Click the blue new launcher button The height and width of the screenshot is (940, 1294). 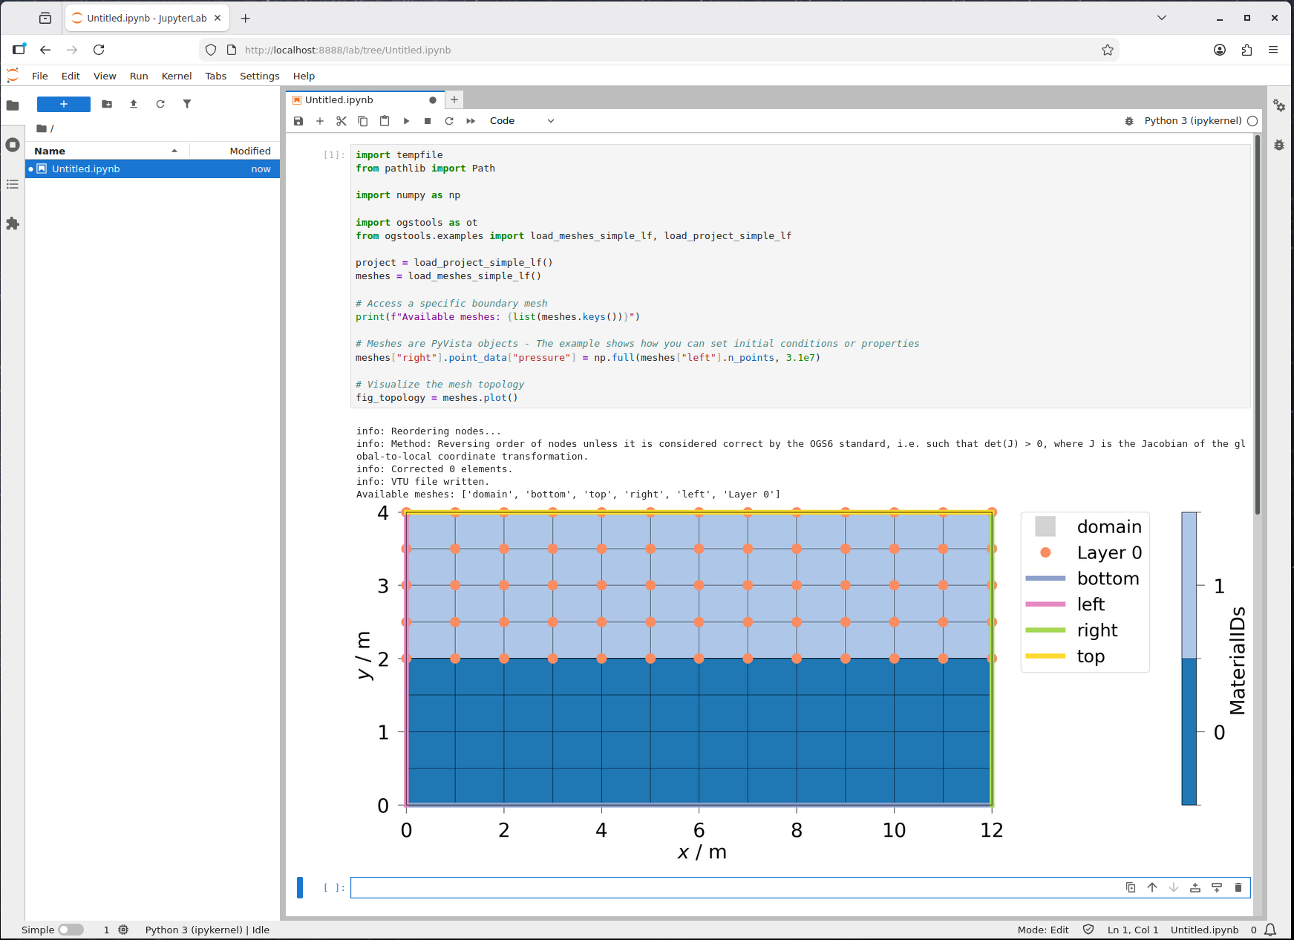pos(64,104)
